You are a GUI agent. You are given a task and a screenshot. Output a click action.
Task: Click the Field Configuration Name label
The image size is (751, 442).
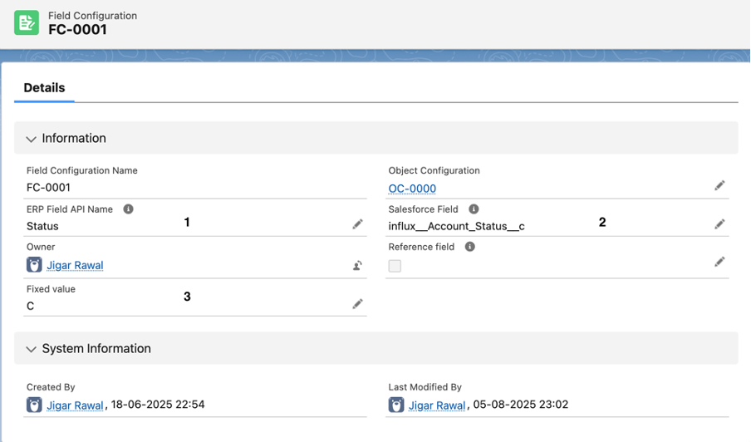pyautogui.click(x=82, y=170)
